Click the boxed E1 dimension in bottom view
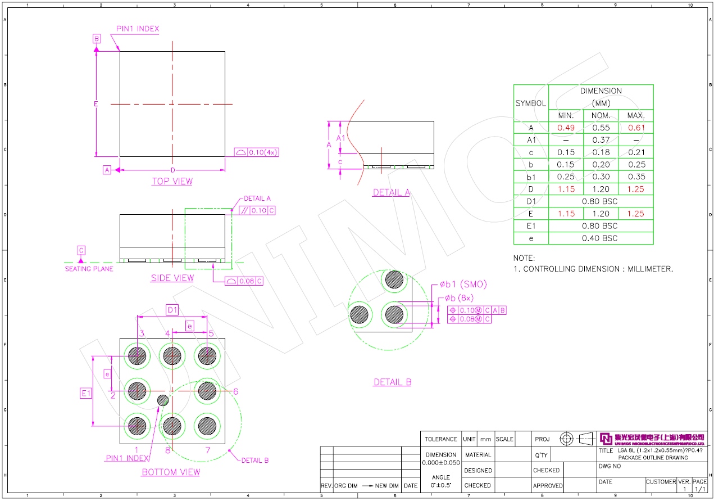The width and height of the screenshot is (714, 501). pyautogui.click(x=85, y=394)
